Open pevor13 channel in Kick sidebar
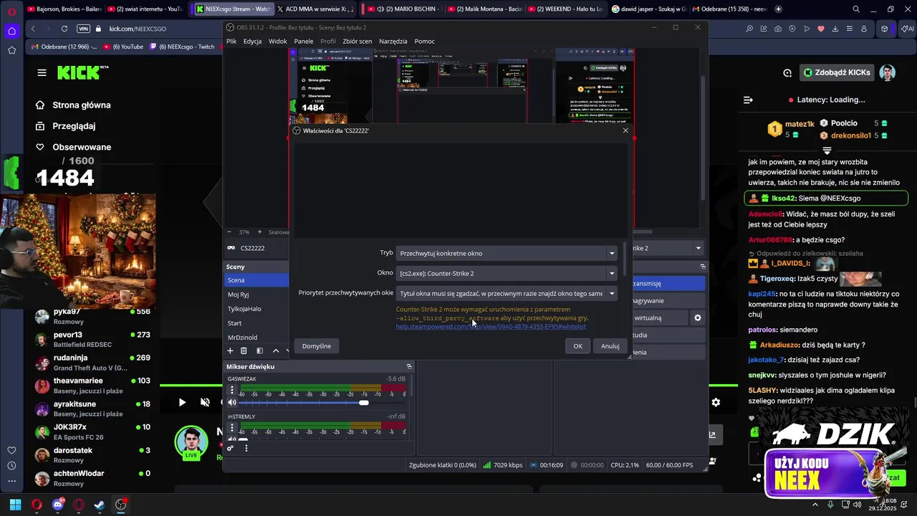Image resolution: width=917 pixels, height=516 pixels. click(92, 339)
